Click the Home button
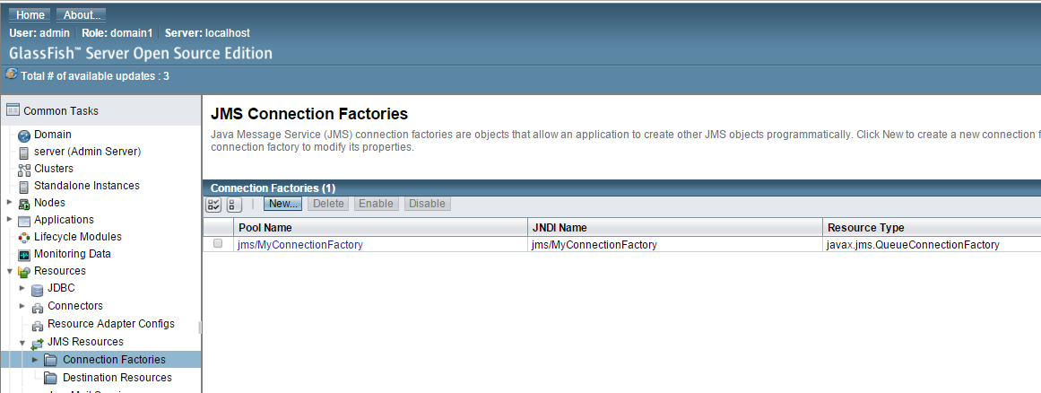 pyautogui.click(x=30, y=14)
